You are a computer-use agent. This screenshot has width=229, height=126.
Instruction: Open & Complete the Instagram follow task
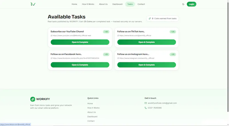pyautogui.click(x=147, y=65)
